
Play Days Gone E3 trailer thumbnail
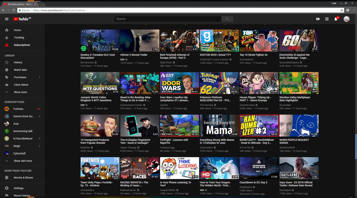pyautogui.click(x=299, y=168)
